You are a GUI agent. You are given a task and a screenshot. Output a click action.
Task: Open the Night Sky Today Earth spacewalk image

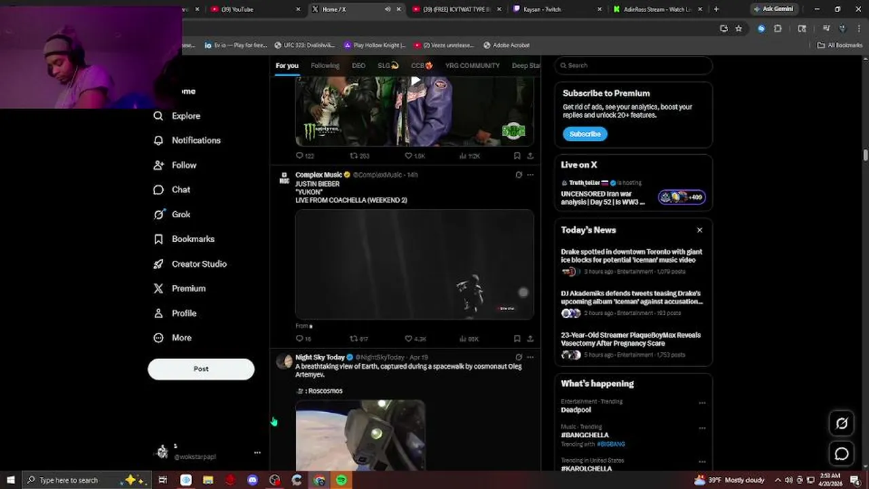click(x=360, y=435)
